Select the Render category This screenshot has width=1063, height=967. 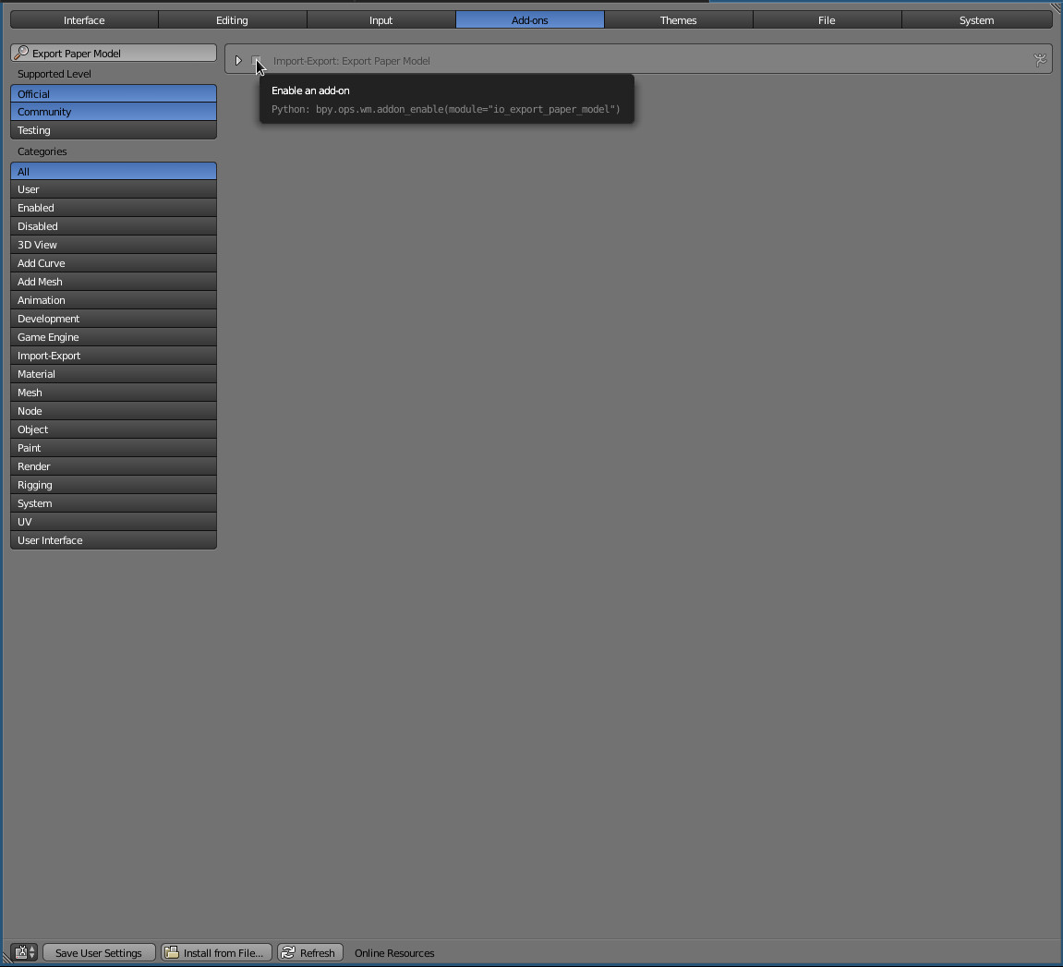tap(114, 465)
